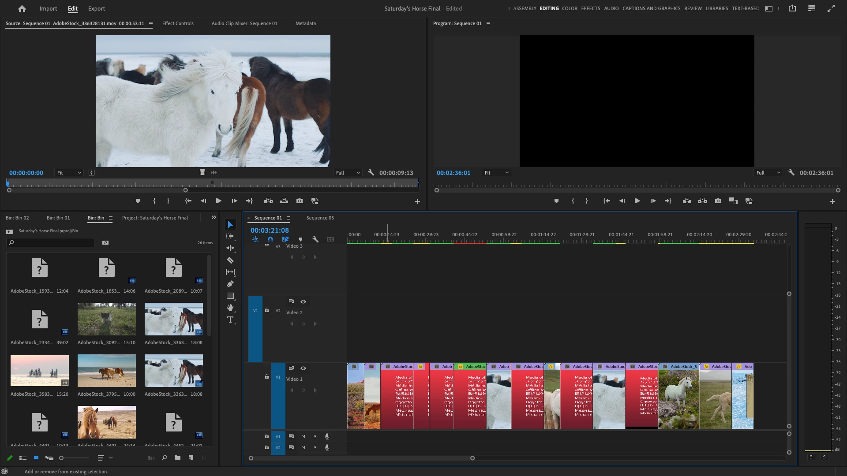Select the Razor tool
Screen dimensions: 847x476
(x=230, y=260)
